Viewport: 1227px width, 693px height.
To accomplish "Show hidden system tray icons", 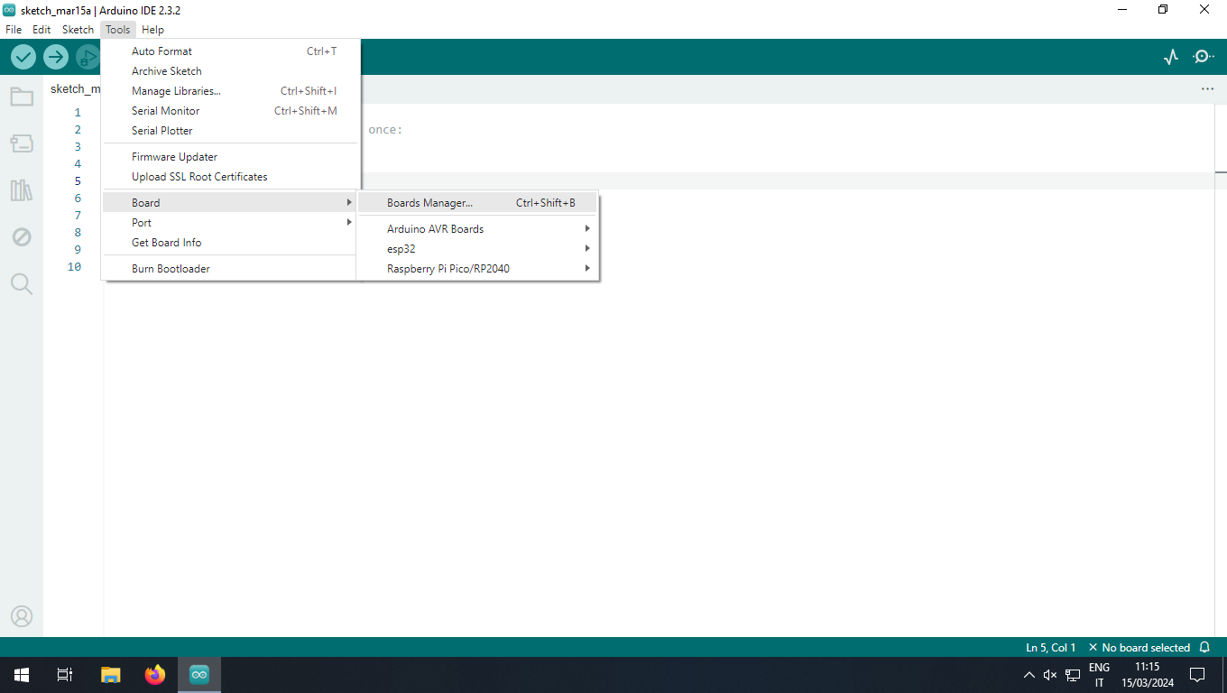I will (x=1029, y=675).
